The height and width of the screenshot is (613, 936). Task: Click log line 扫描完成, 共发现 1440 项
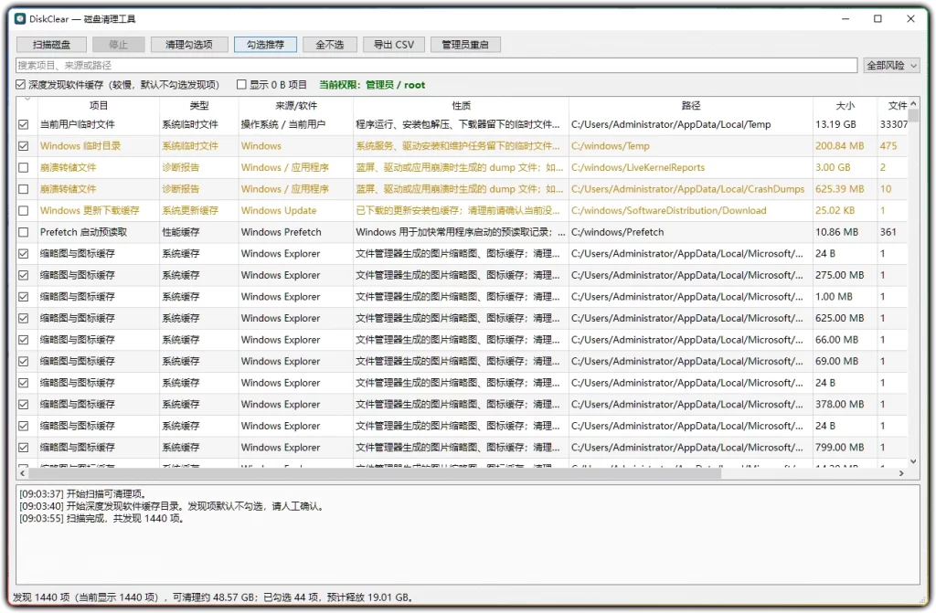point(101,519)
